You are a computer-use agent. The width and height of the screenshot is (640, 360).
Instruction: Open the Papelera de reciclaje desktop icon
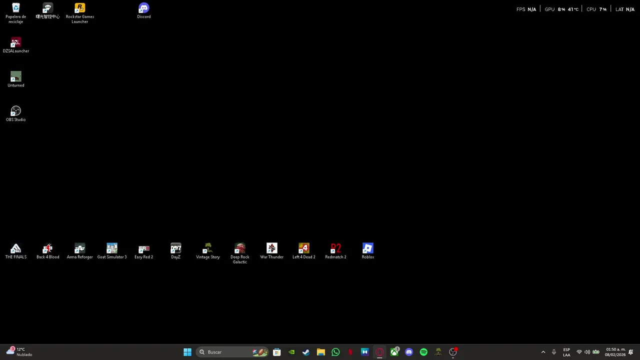[x=15, y=13]
